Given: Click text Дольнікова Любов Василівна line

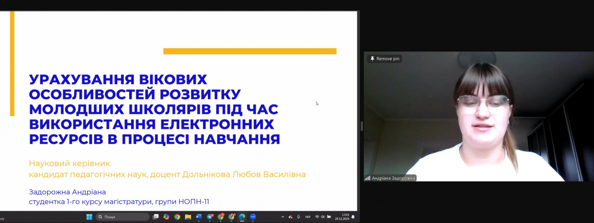Looking at the screenshot, I should (244, 174).
